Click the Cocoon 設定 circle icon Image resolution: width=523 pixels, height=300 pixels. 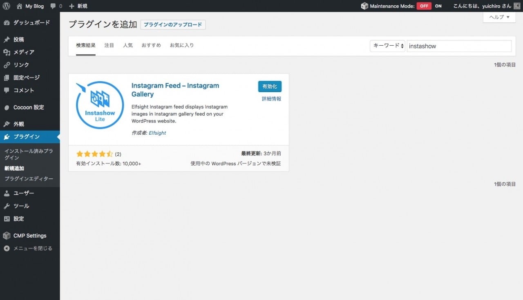7,107
